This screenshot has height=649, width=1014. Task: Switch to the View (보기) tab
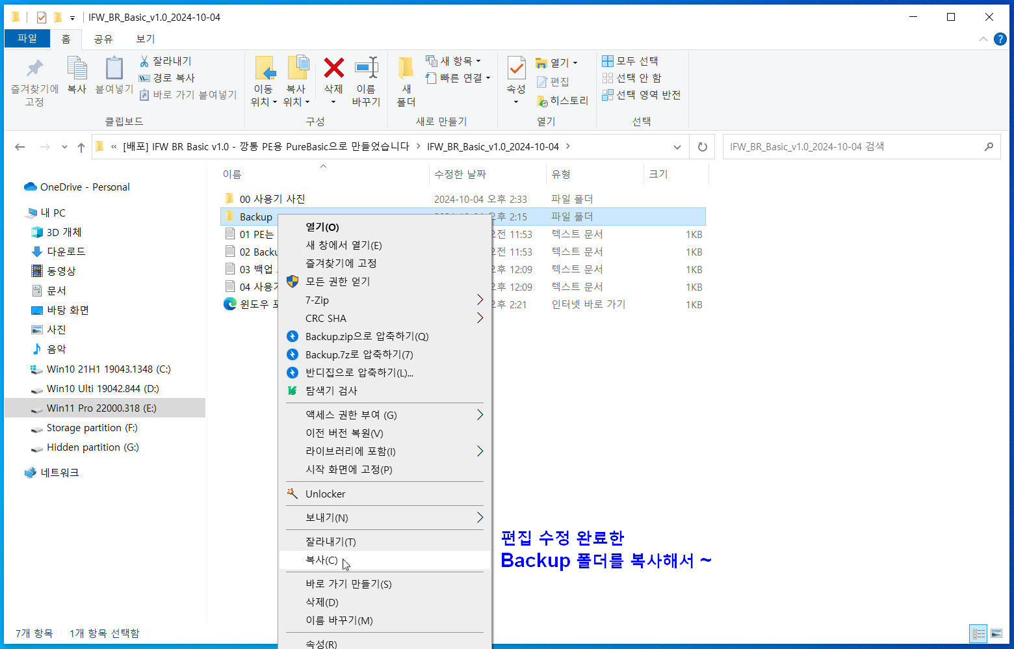(x=145, y=39)
